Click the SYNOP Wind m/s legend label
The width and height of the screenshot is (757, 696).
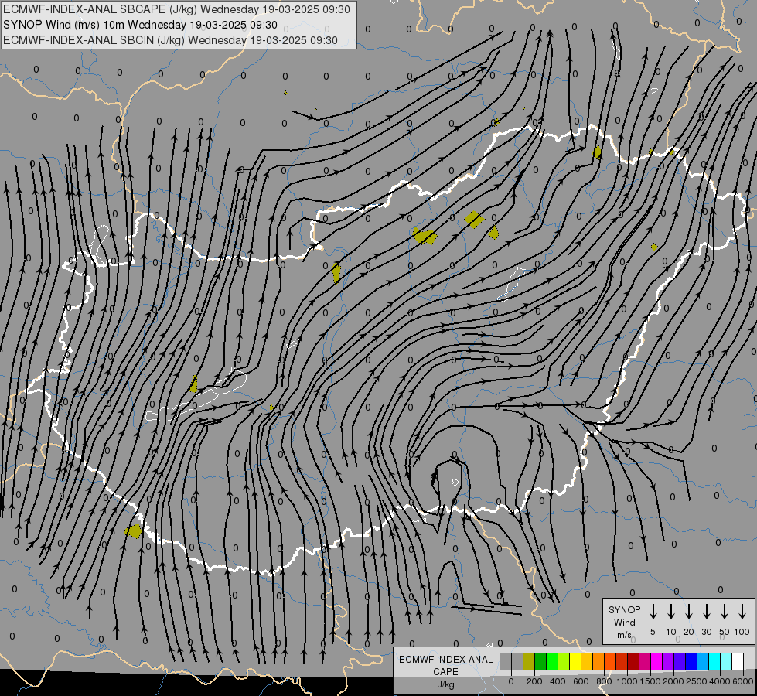(624, 622)
